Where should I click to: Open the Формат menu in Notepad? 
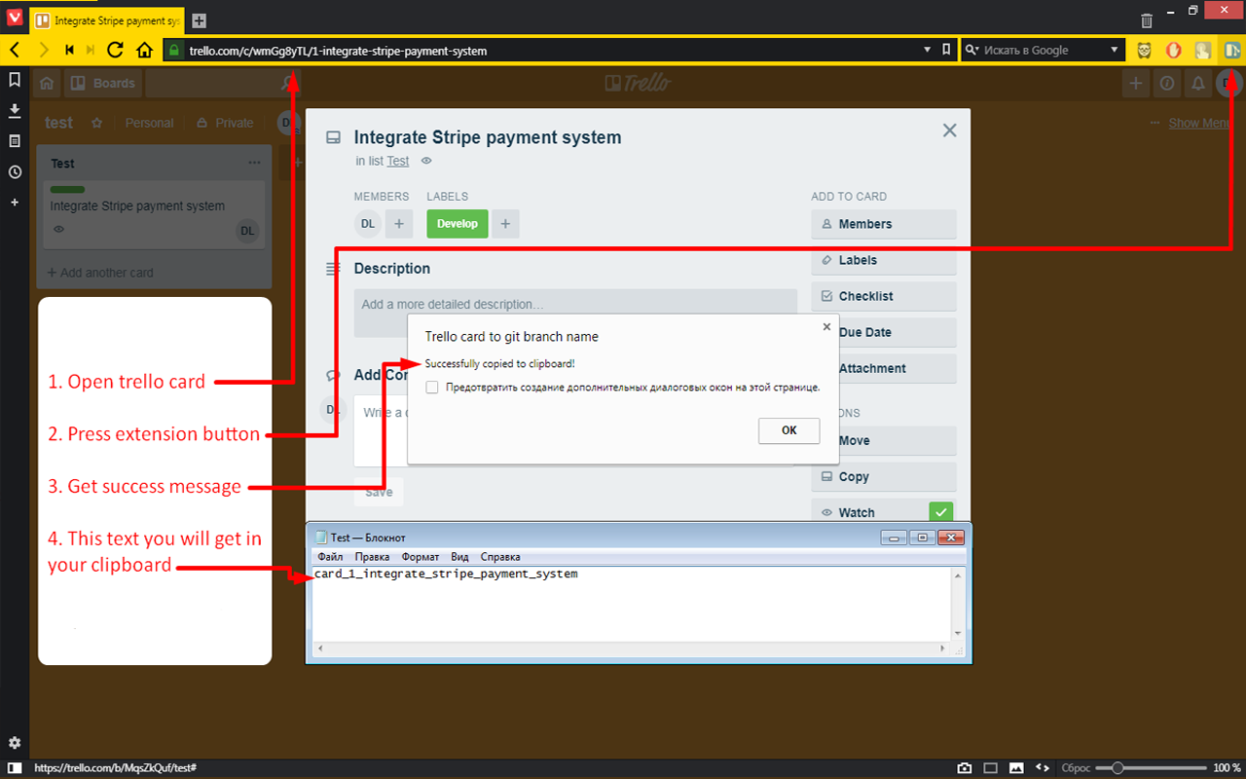[420, 556]
